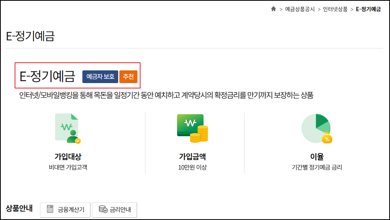Viewport: 390px width, 220px height.
Task: Select E-정기예금 breadcrumb item
Action: pyautogui.click(x=368, y=9)
